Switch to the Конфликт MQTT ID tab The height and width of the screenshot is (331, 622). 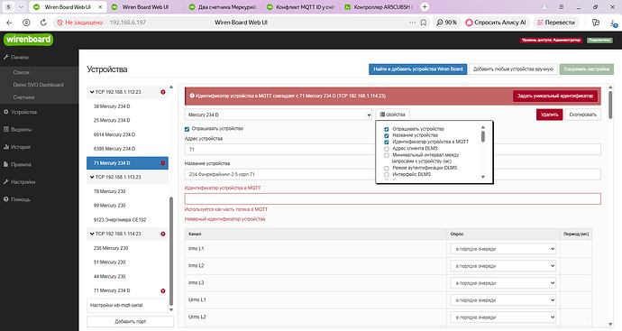point(301,6)
